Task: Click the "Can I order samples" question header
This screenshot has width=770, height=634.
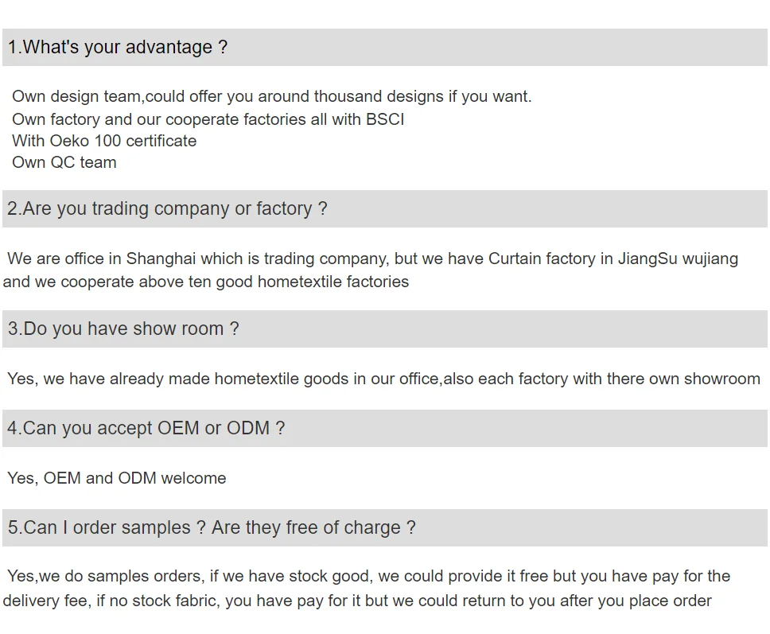Action: click(x=212, y=528)
